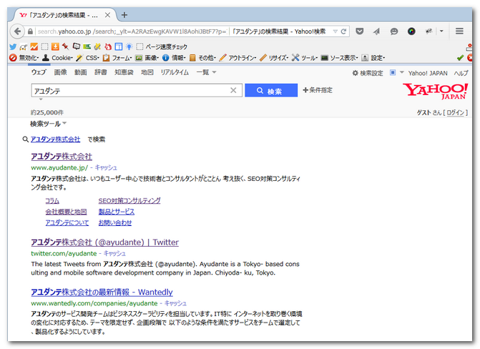Save page with the Pocket icon
480x349 pixels.
pyautogui.click(x=360, y=31)
